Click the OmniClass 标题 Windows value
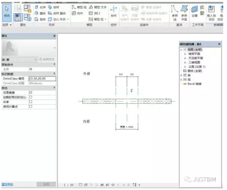This screenshot has height=190, width=227. coord(42,83)
